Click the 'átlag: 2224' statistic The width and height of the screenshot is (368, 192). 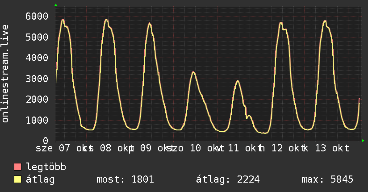[228, 179]
